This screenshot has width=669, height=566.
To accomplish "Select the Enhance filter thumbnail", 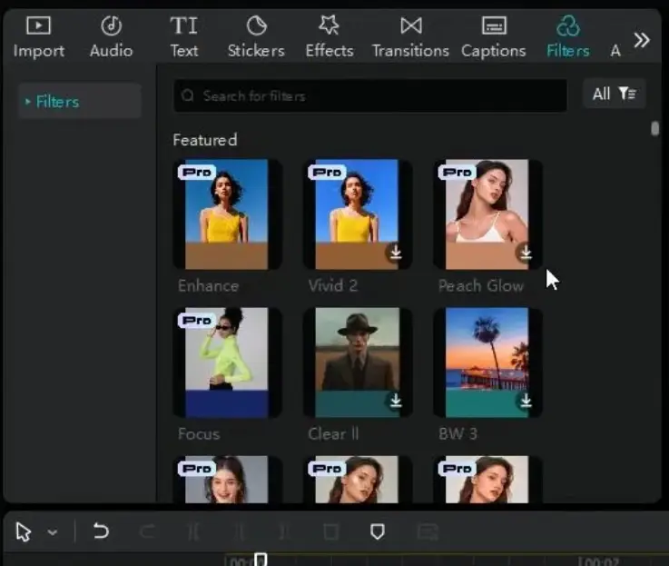I will click(227, 214).
